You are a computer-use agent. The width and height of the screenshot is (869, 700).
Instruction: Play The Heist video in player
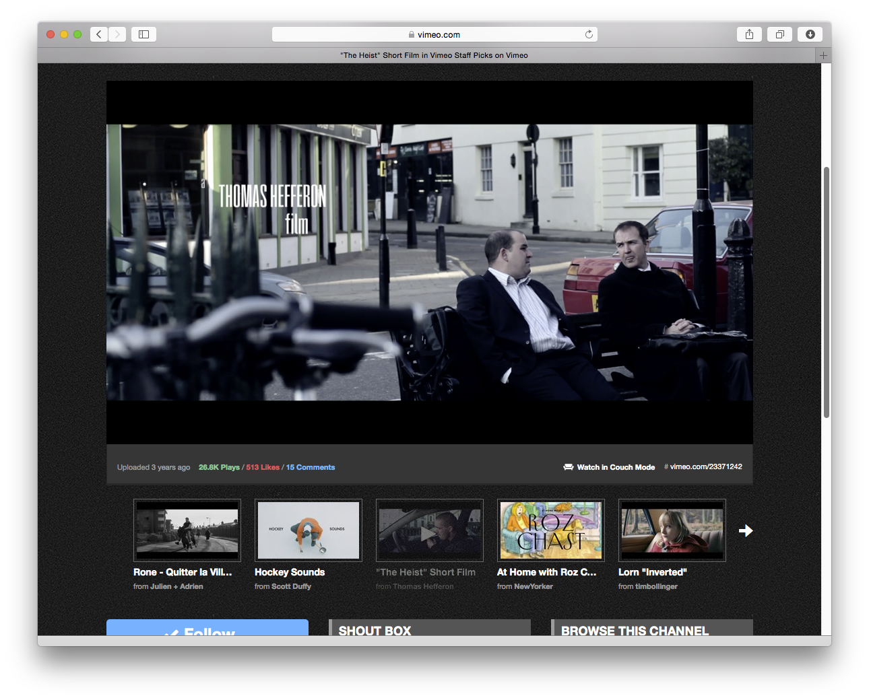(430, 262)
